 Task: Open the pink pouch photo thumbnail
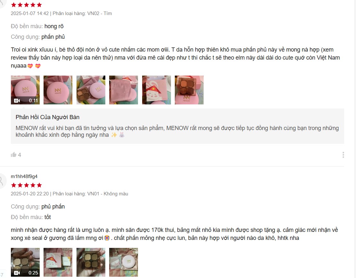click(x=124, y=90)
